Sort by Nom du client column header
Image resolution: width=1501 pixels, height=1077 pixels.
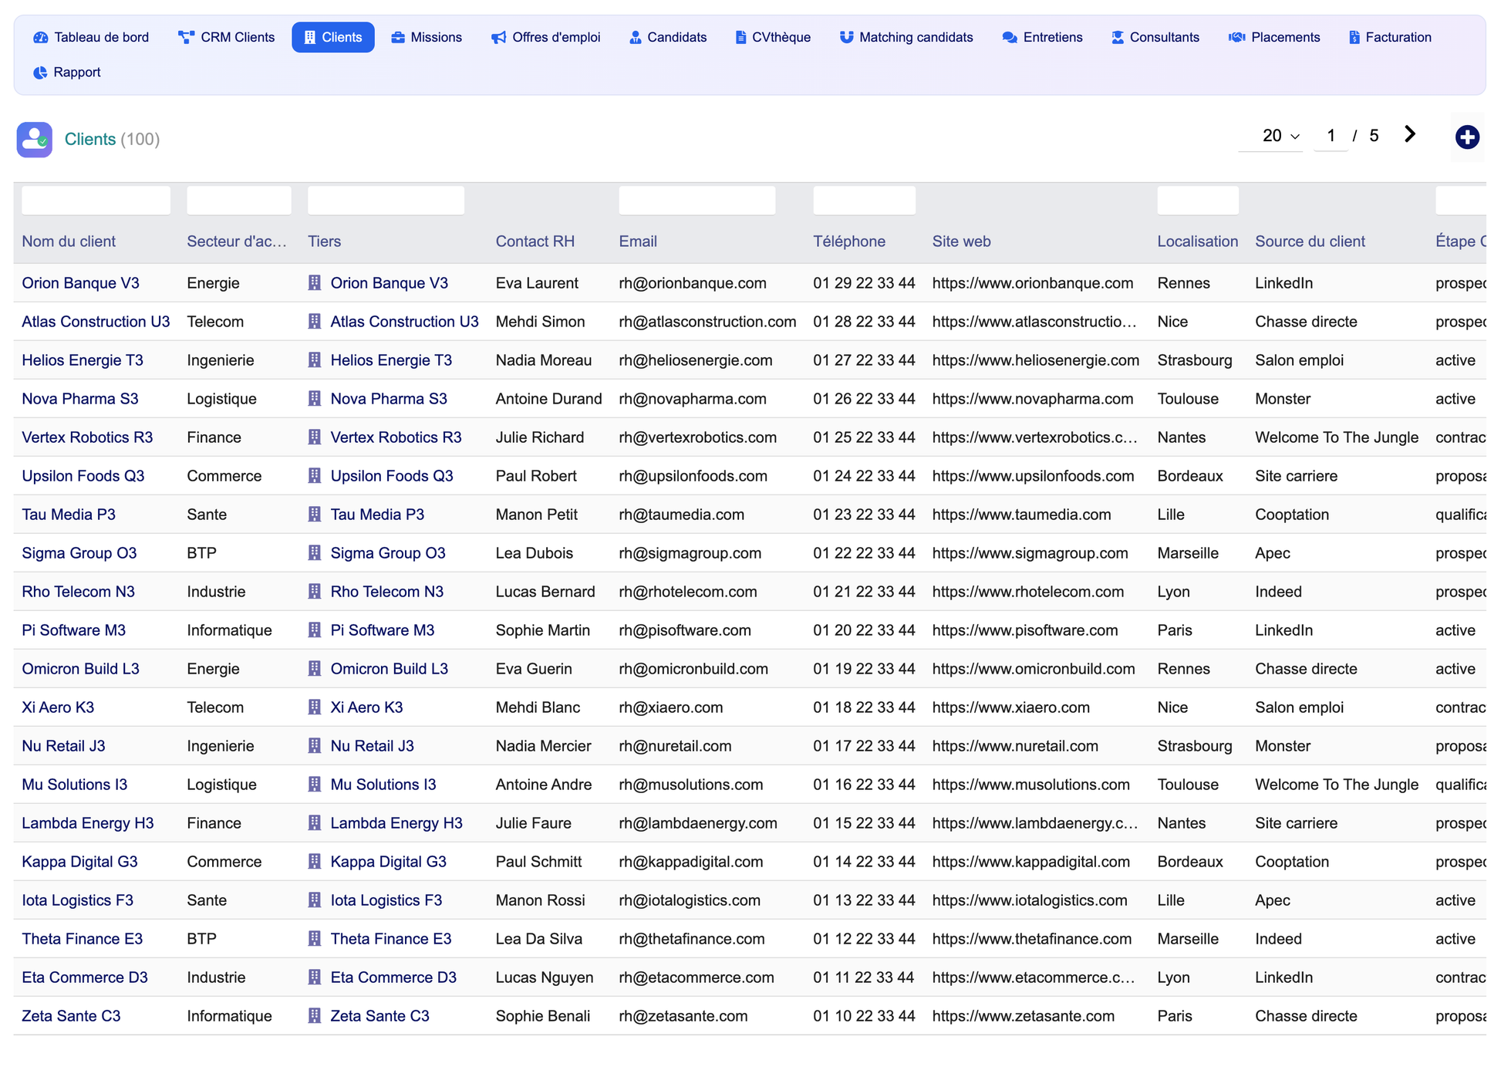coord(69,241)
